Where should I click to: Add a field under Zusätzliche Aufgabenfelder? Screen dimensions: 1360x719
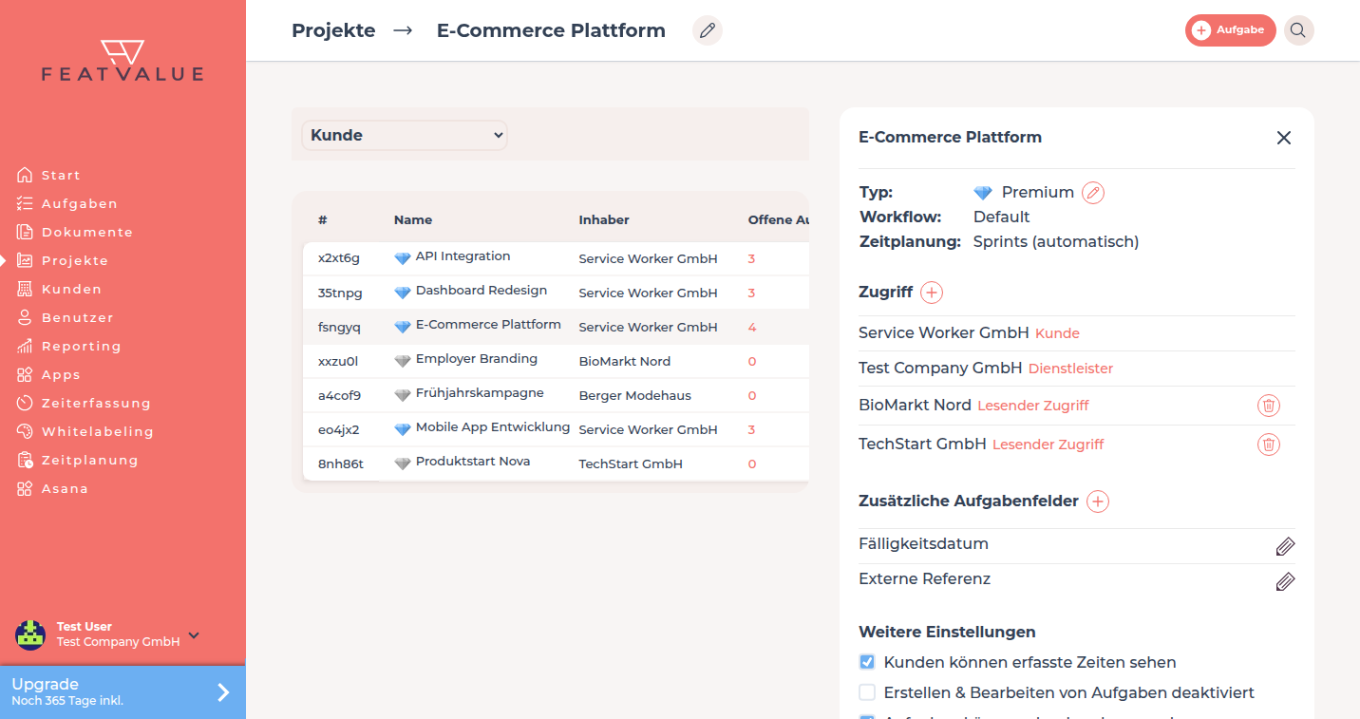point(1098,501)
